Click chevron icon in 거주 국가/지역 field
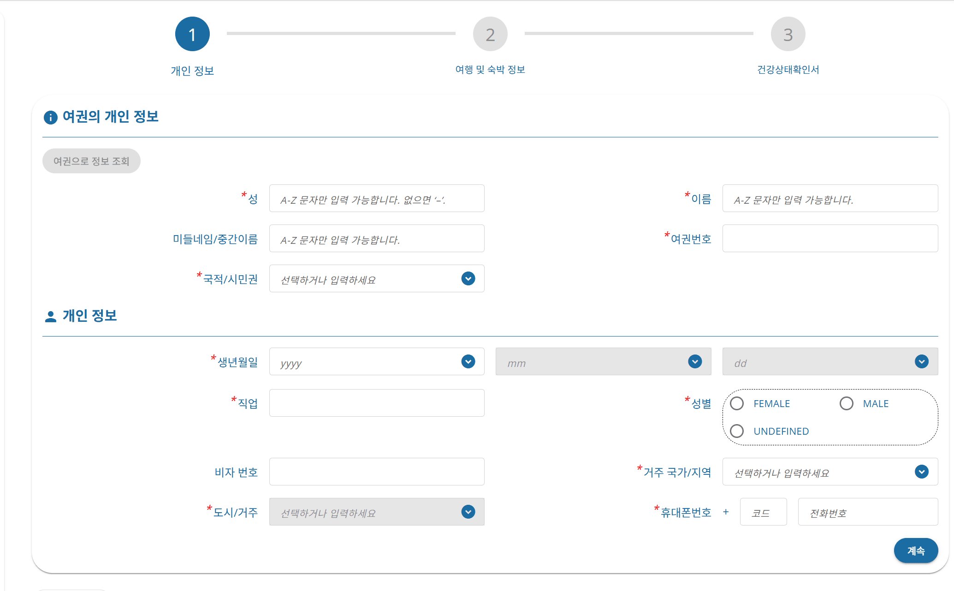954x591 pixels. tap(921, 472)
